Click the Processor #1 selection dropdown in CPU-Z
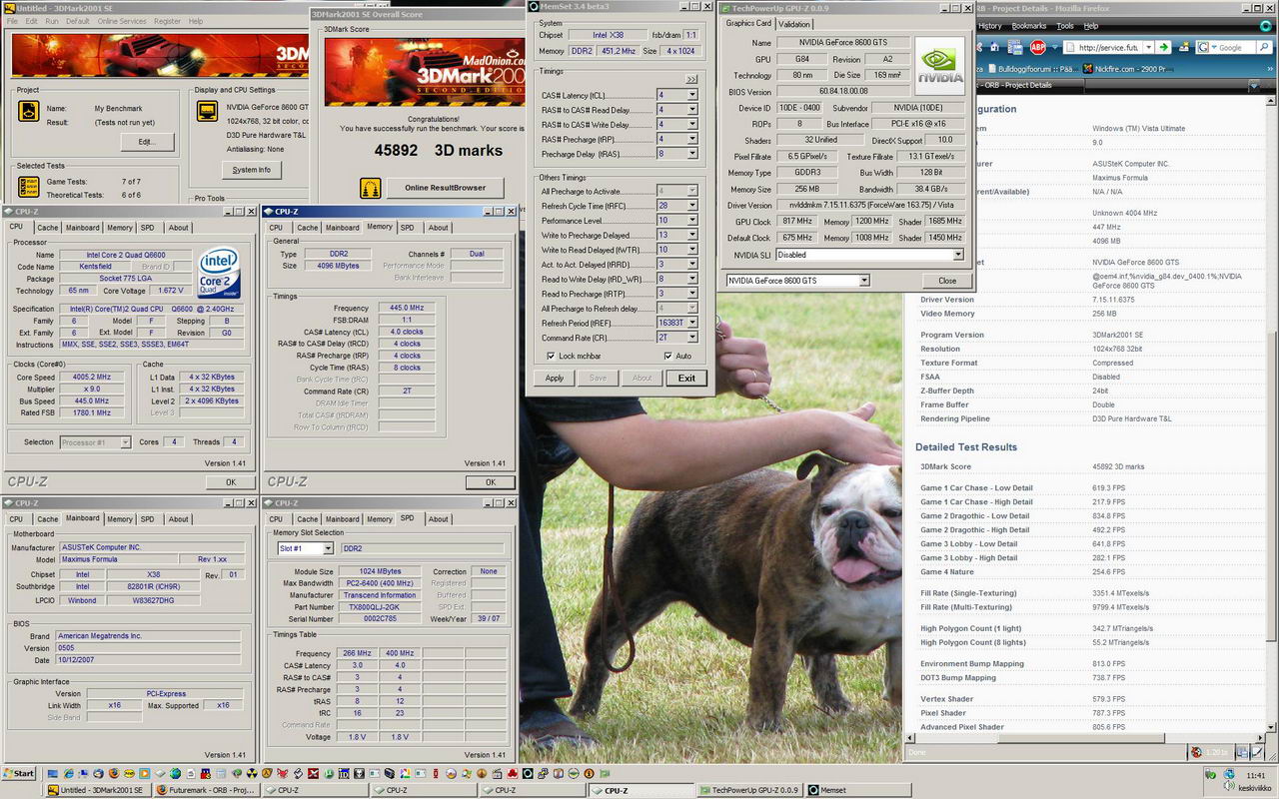This screenshot has width=1279, height=799. tap(95, 441)
